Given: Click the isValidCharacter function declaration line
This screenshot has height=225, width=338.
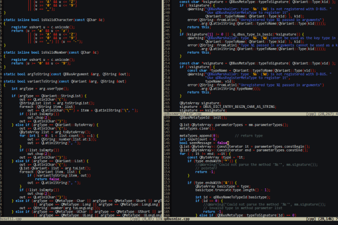Looking at the screenshot, I should point(54,20).
